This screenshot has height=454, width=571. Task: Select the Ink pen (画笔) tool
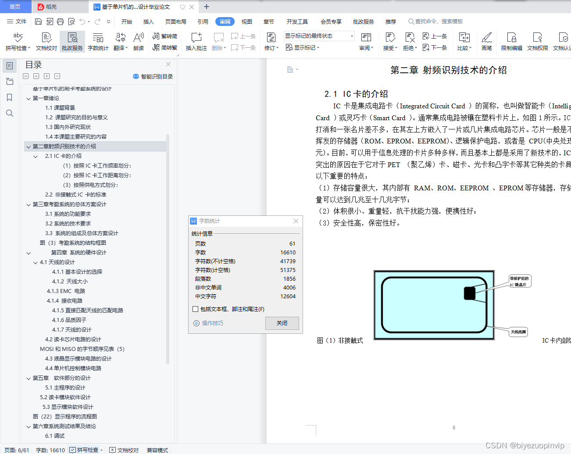[x=487, y=42]
